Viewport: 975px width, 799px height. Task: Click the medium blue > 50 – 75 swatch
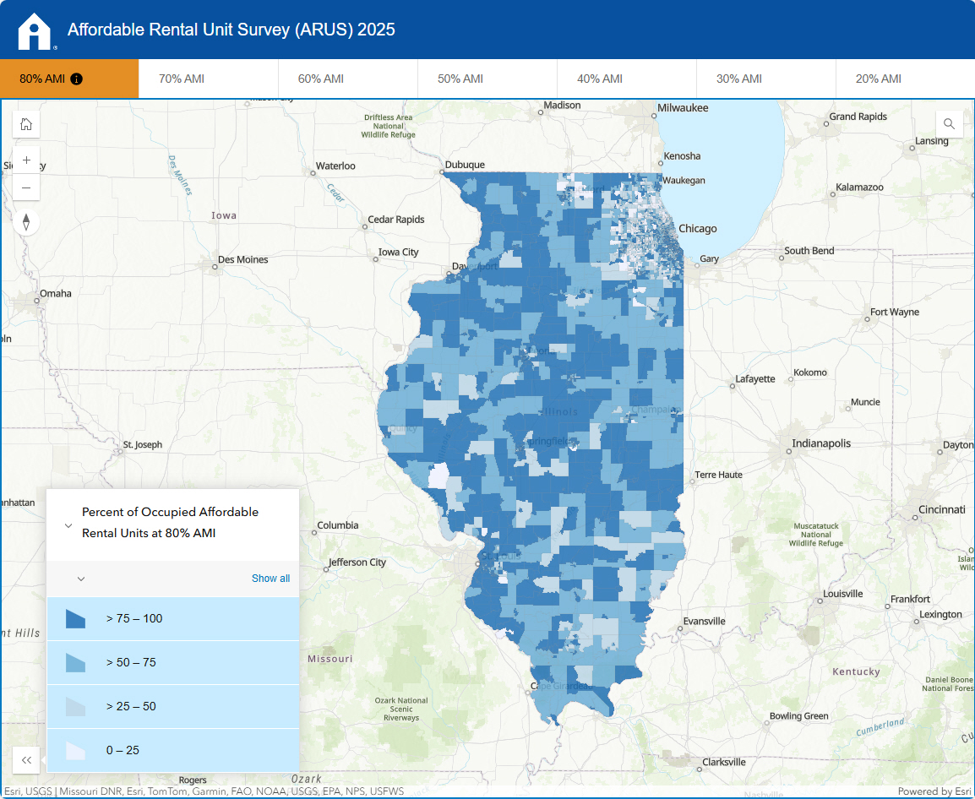(75, 663)
